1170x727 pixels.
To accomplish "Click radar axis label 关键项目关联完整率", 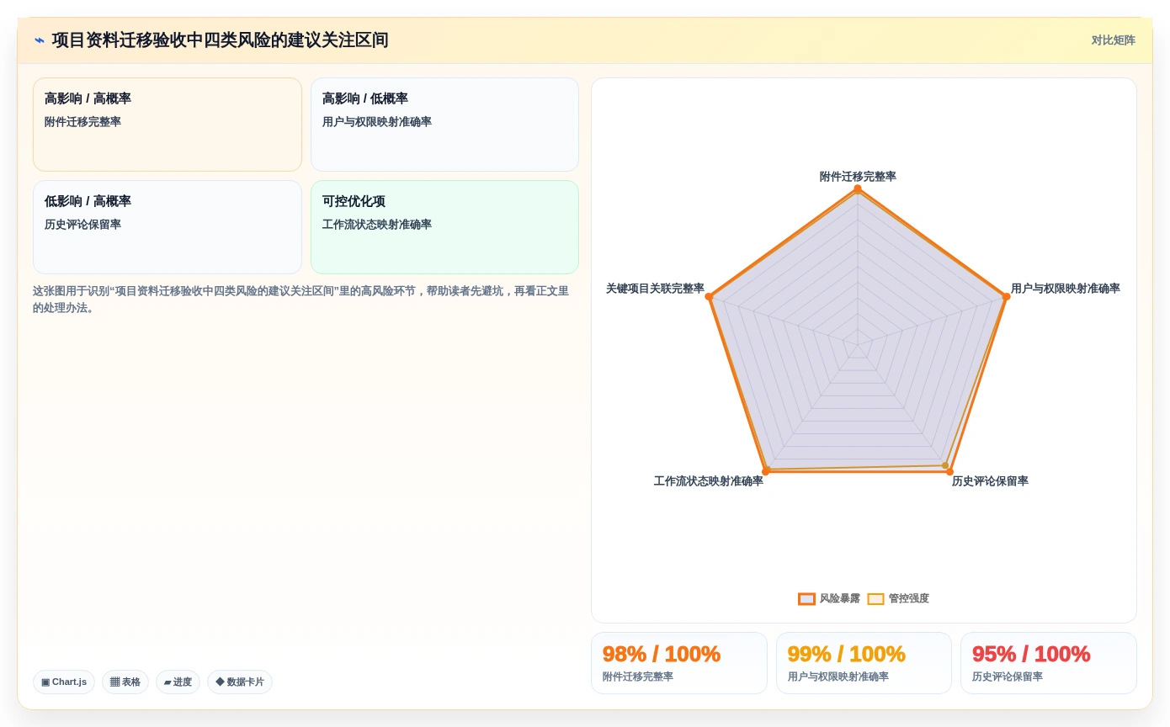I will [x=655, y=289].
